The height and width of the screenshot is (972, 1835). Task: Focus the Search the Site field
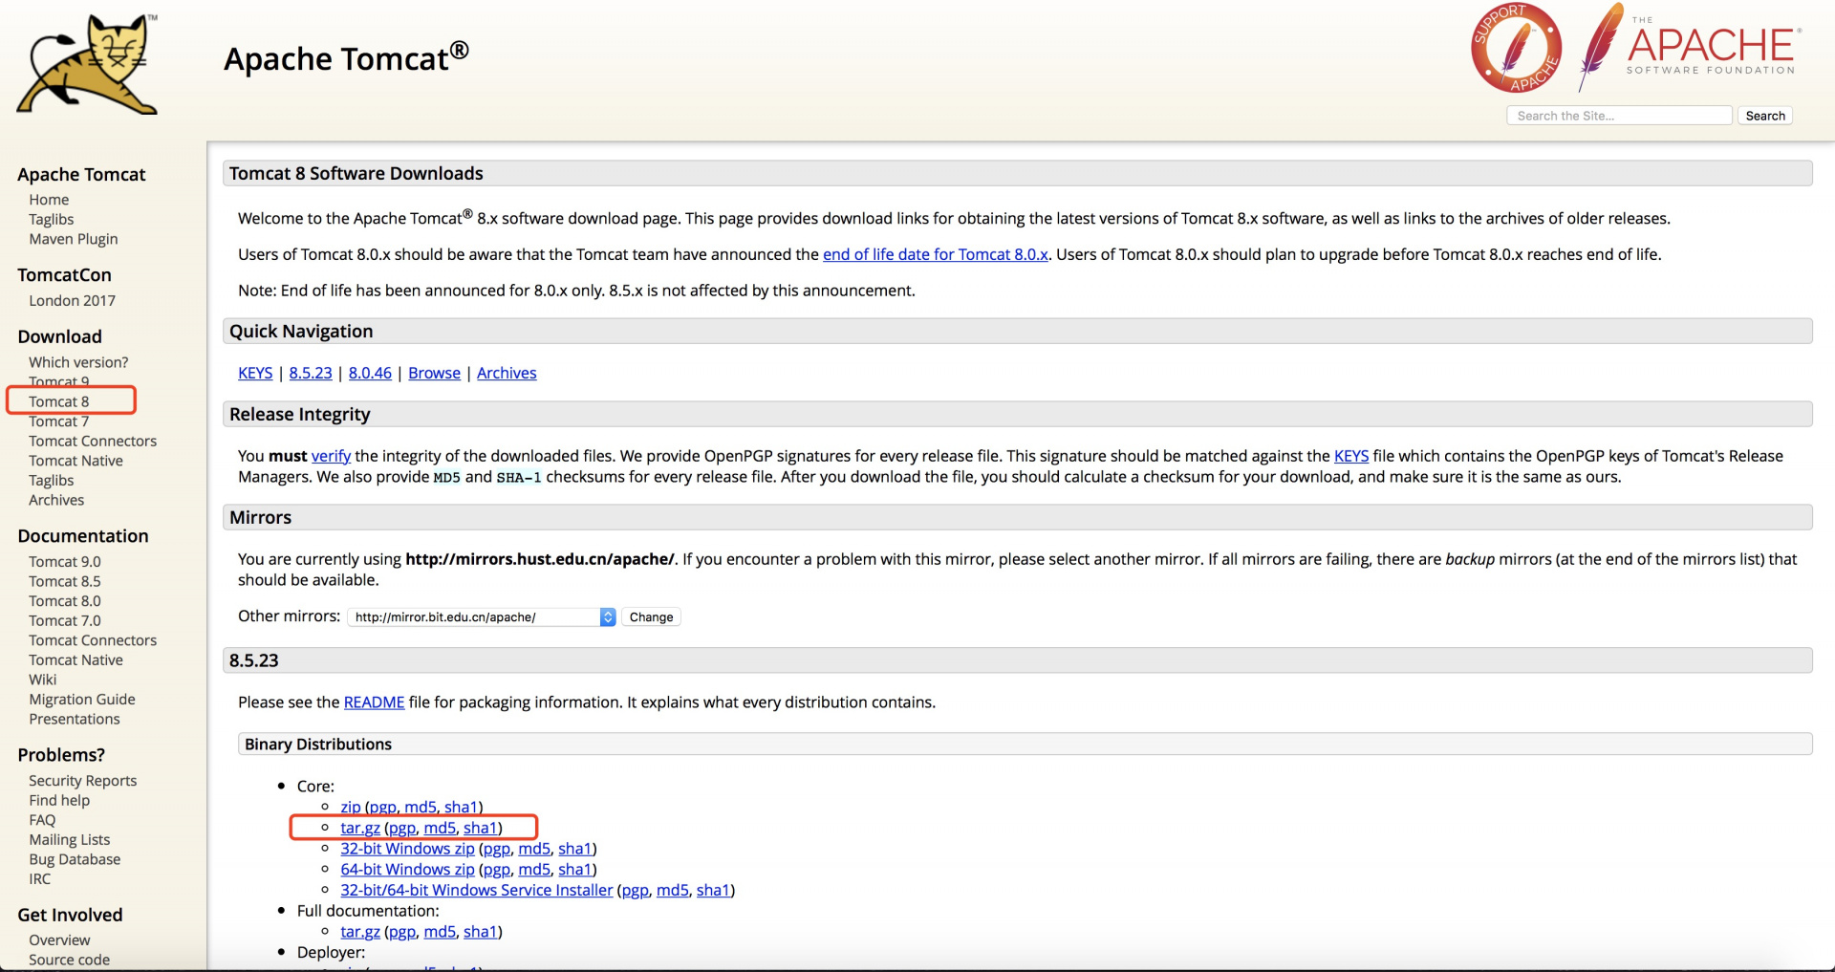coord(1619,116)
